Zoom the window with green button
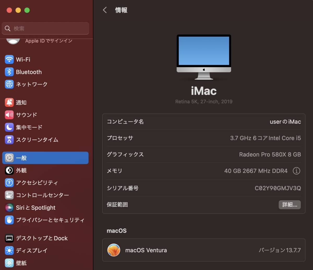This screenshot has height=270, width=313. point(27,10)
